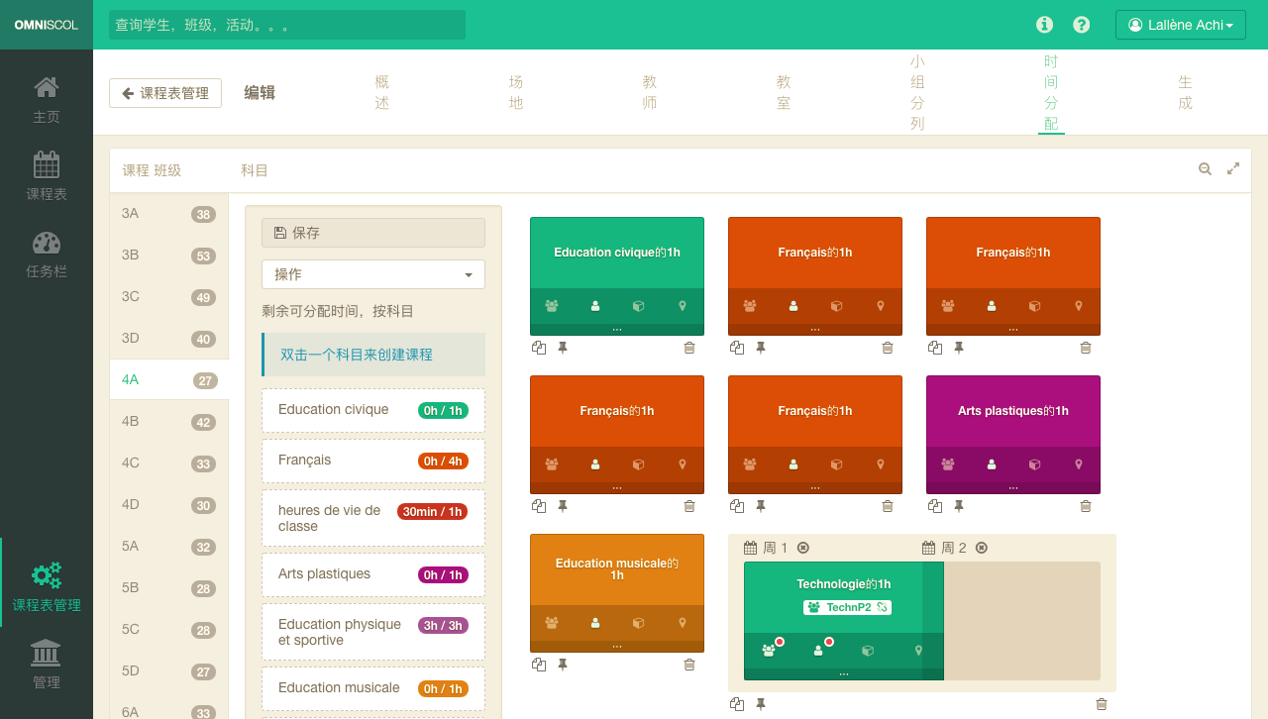This screenshot has width=1268, height=719.
Task: Open the help question mark icon
Action: tap(1082, 25)
